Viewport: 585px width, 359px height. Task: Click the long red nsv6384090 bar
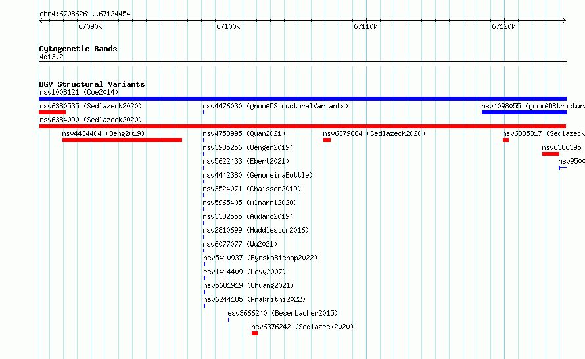pos(302,126)
